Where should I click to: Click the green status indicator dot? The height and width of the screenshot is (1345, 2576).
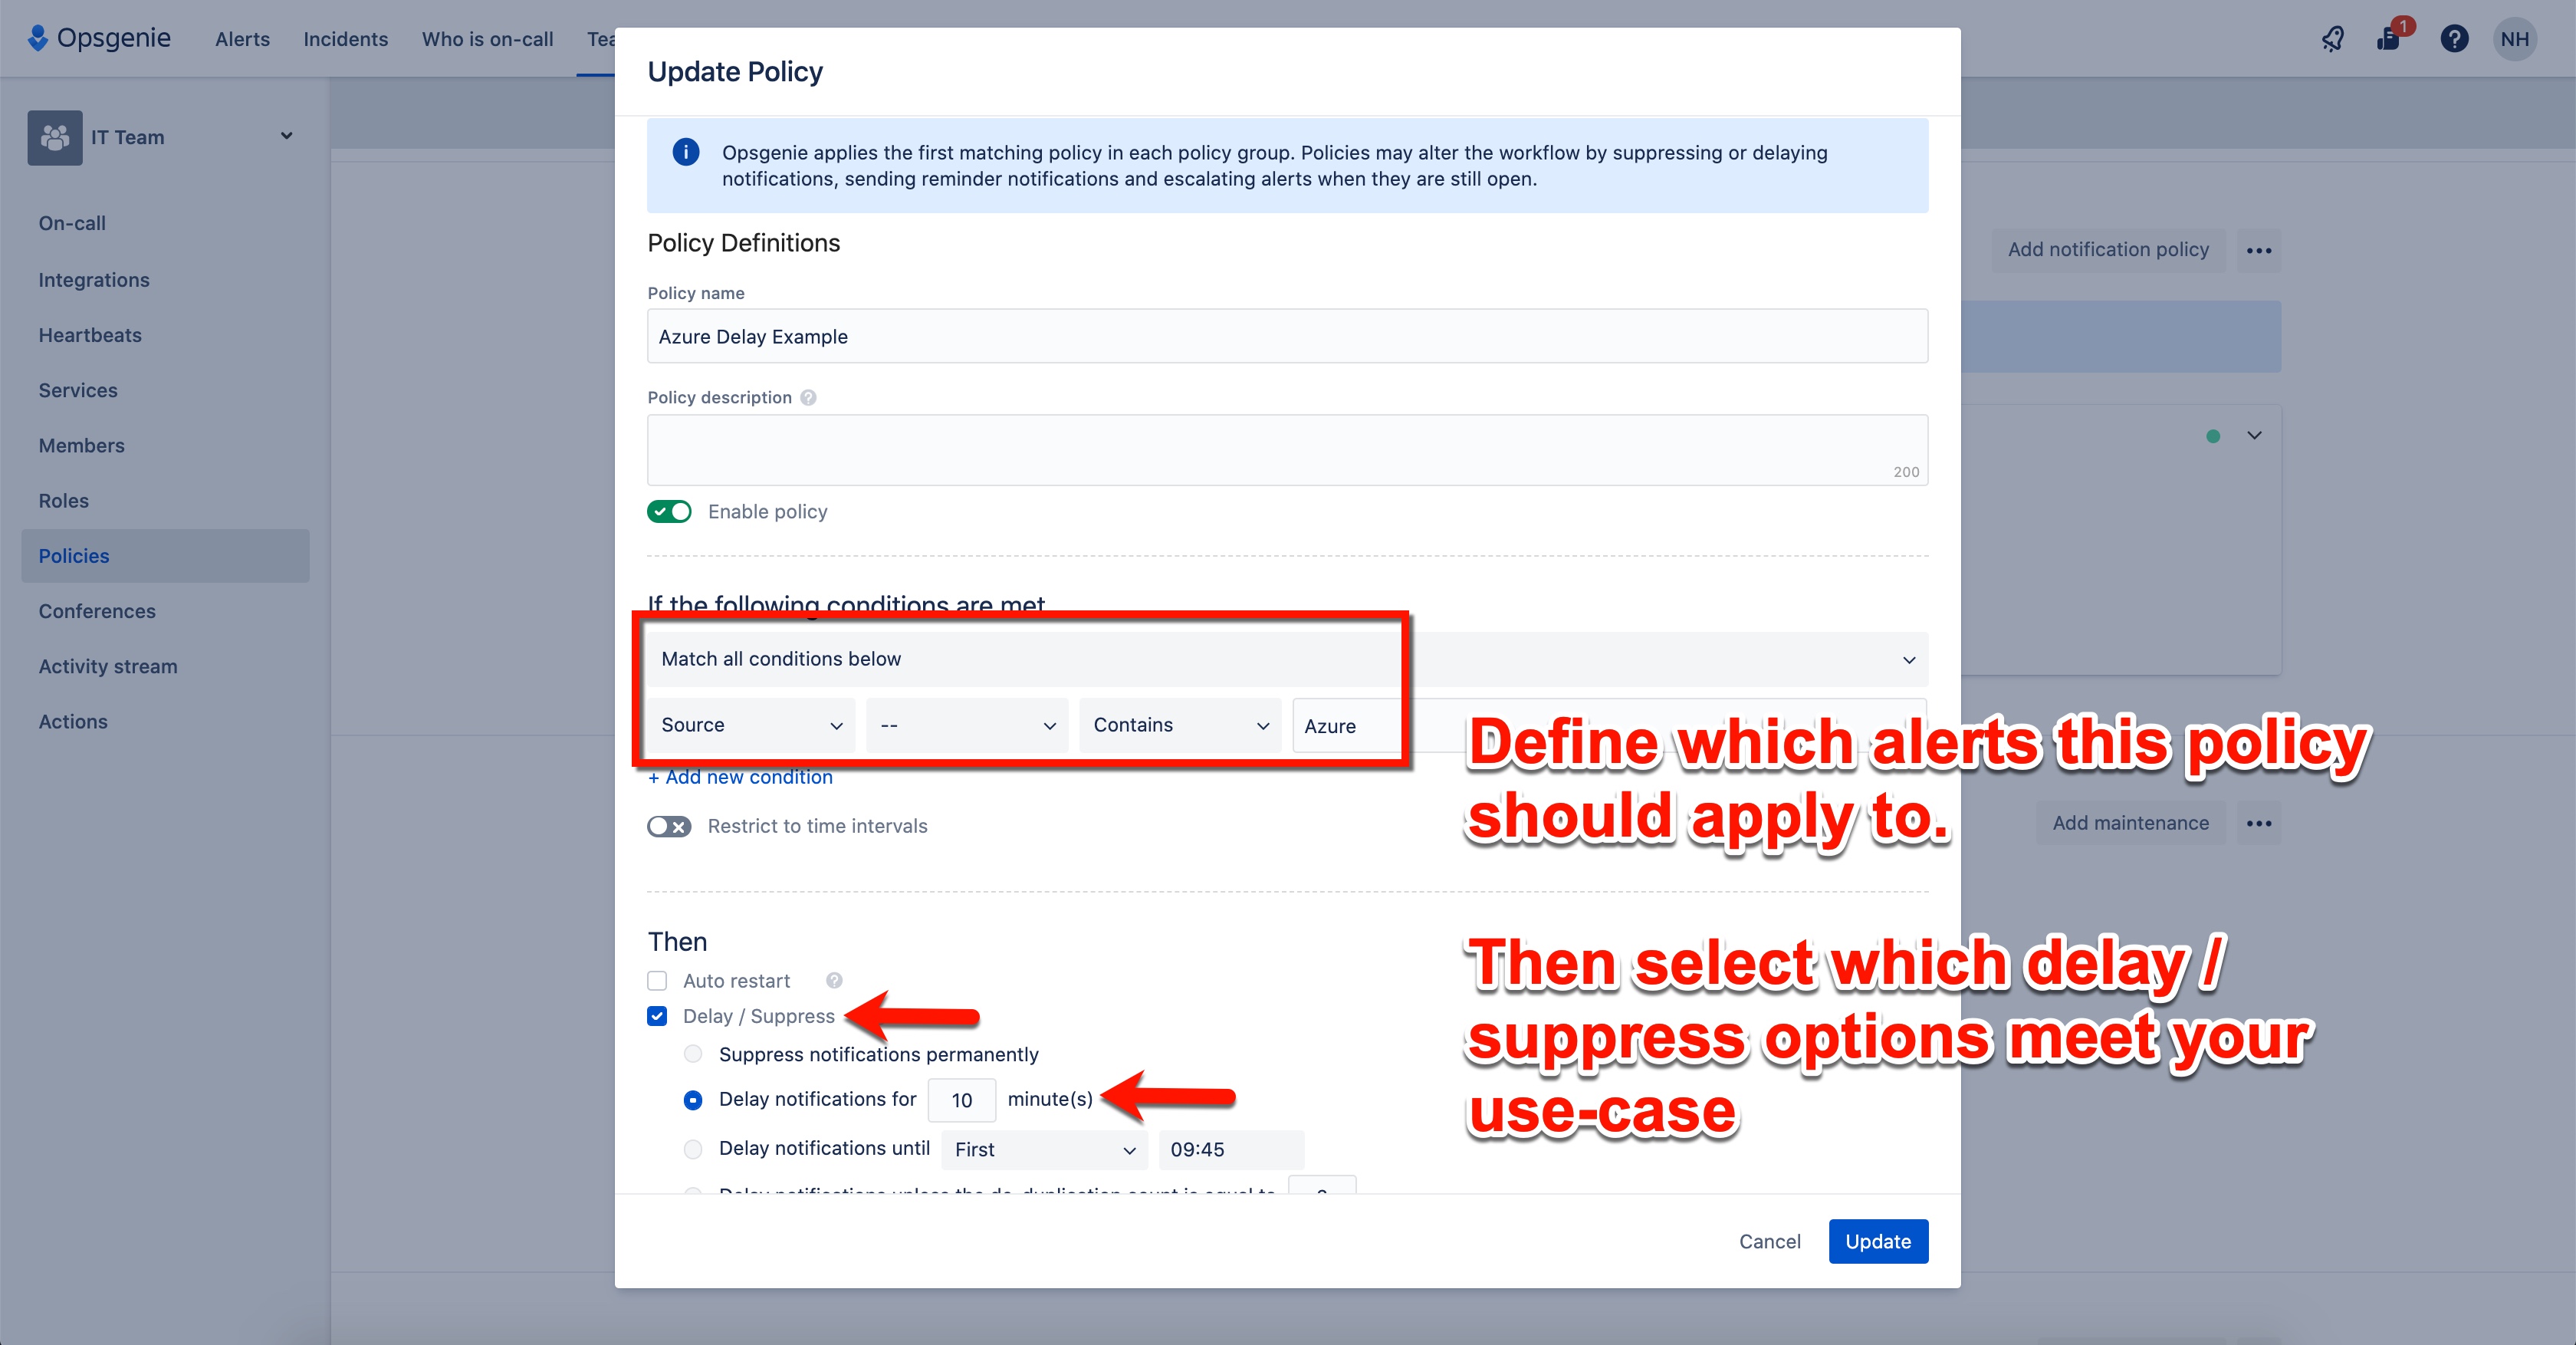pyautogui.click(x=2214, y=436)
